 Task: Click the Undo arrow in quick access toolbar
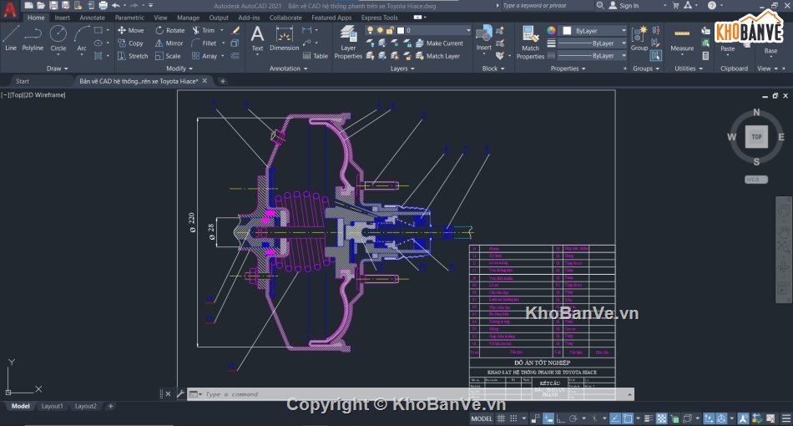pos(116,6)
